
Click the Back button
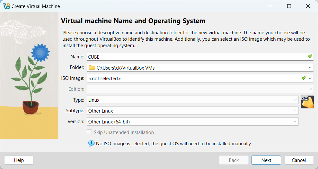click(234, 160)
